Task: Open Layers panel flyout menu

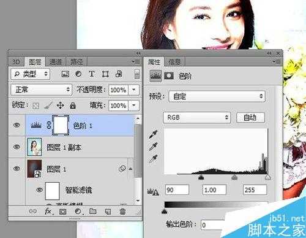Action: click(136, 61)
